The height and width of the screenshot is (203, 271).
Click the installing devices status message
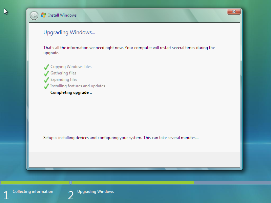point(121,138)
